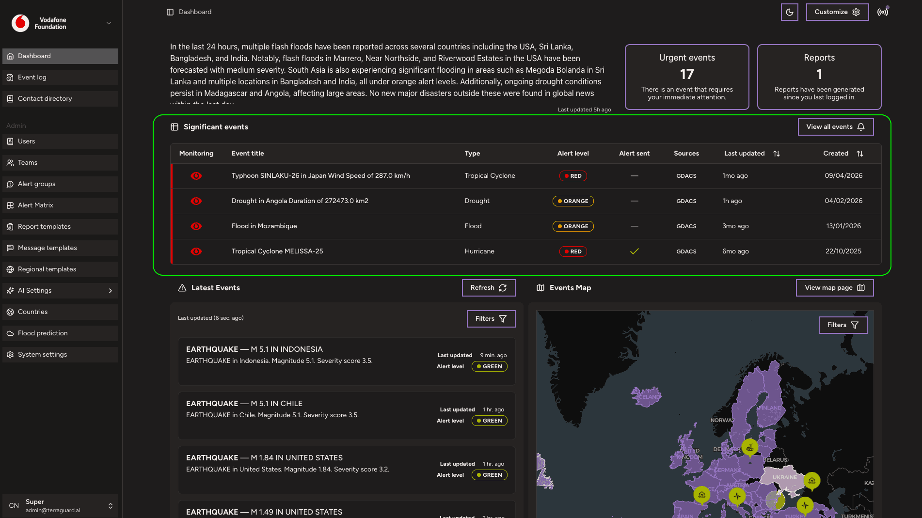Open the Dashboard sidebar item
Screen dimensions: 922x518
click(x=60, y=56)
